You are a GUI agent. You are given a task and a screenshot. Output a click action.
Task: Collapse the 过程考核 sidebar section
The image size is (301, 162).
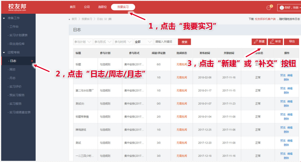click(4, 52)
